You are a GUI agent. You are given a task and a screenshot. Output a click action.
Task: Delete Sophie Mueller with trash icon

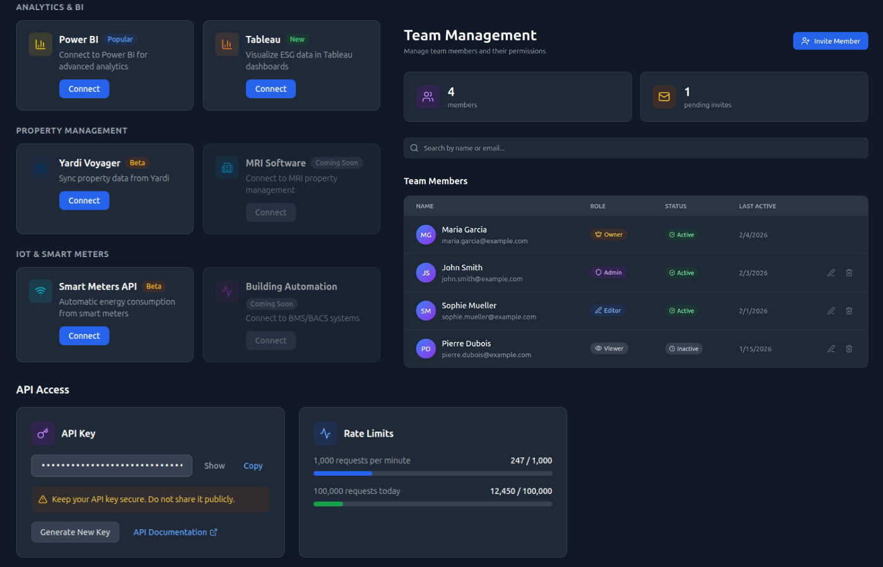[849, 311]
